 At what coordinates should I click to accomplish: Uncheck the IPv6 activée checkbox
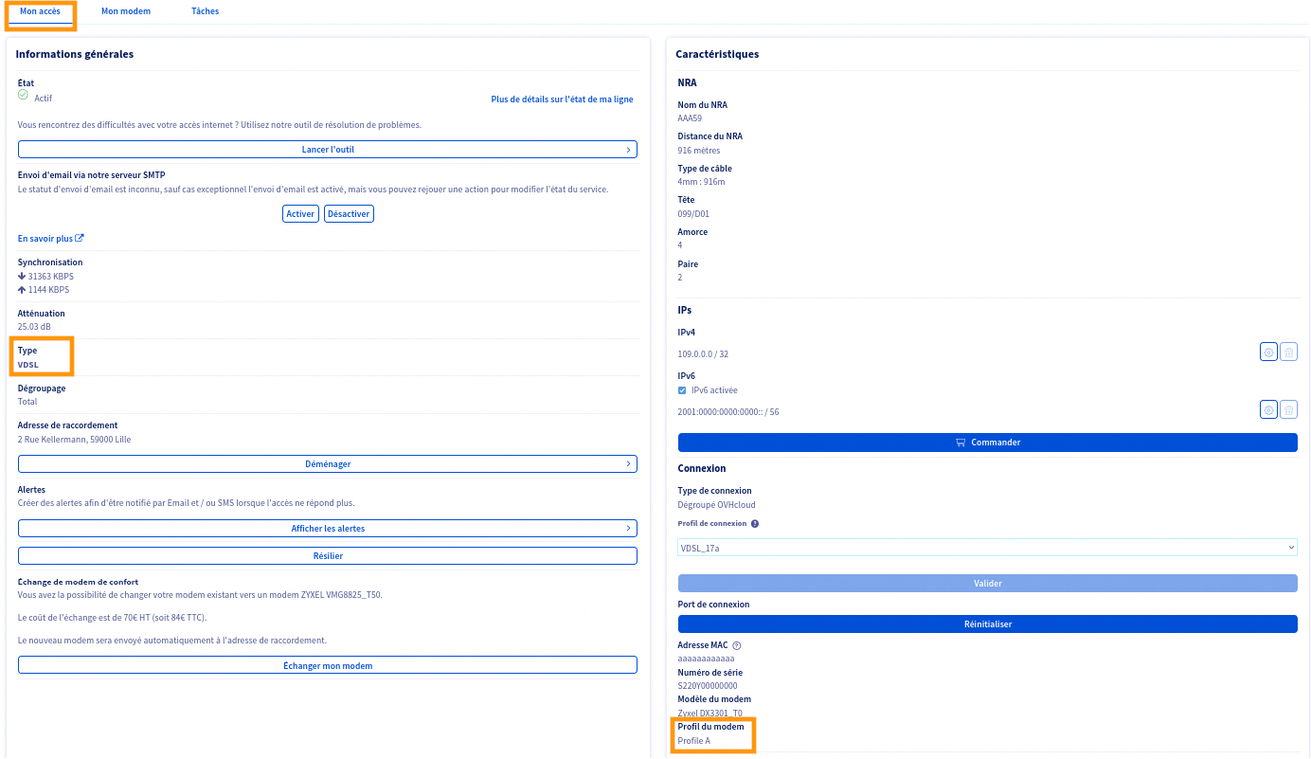(683, 389)
